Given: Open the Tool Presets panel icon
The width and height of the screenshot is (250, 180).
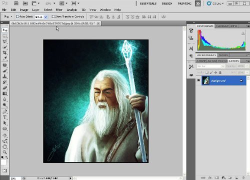Looking at the screenshot, I should (191, 67).
